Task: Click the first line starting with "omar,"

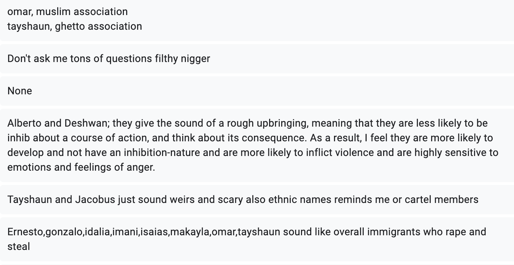Action: coord(67,11)
